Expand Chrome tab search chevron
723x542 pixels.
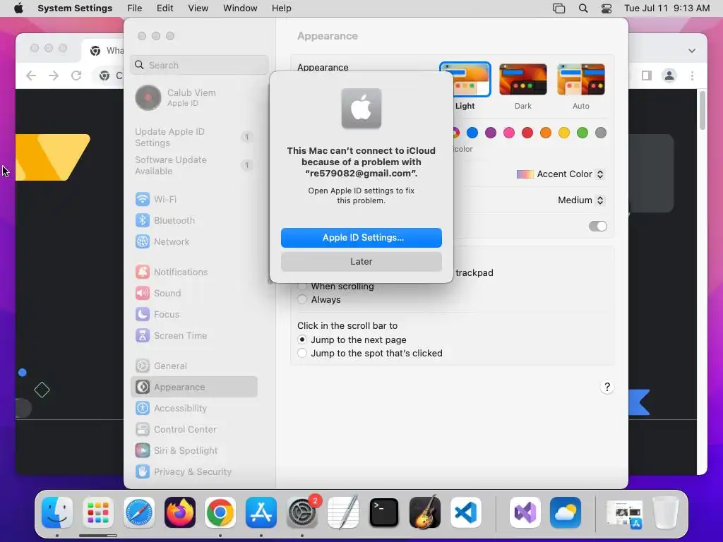(x=692, y=51)
